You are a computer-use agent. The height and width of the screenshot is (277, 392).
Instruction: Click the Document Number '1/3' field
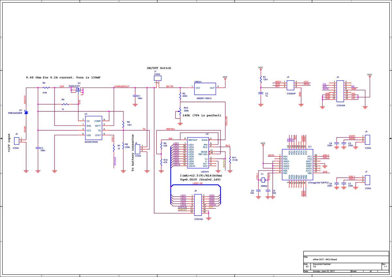click(x=315, y=267)
